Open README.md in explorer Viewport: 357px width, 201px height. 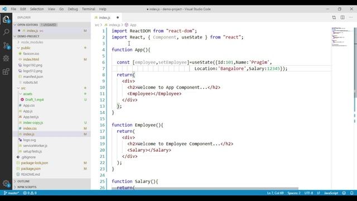point(30,174)
